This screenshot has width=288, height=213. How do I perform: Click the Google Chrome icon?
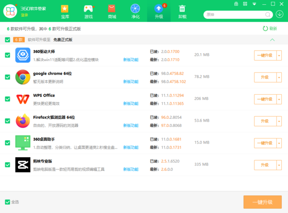coord(23,77)
